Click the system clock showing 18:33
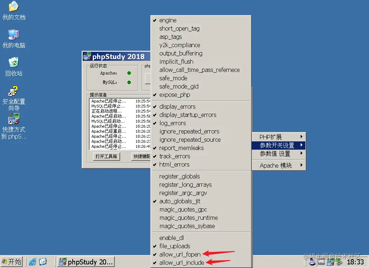The width and height of the screenshot is (369, 268). coord(355,262)
